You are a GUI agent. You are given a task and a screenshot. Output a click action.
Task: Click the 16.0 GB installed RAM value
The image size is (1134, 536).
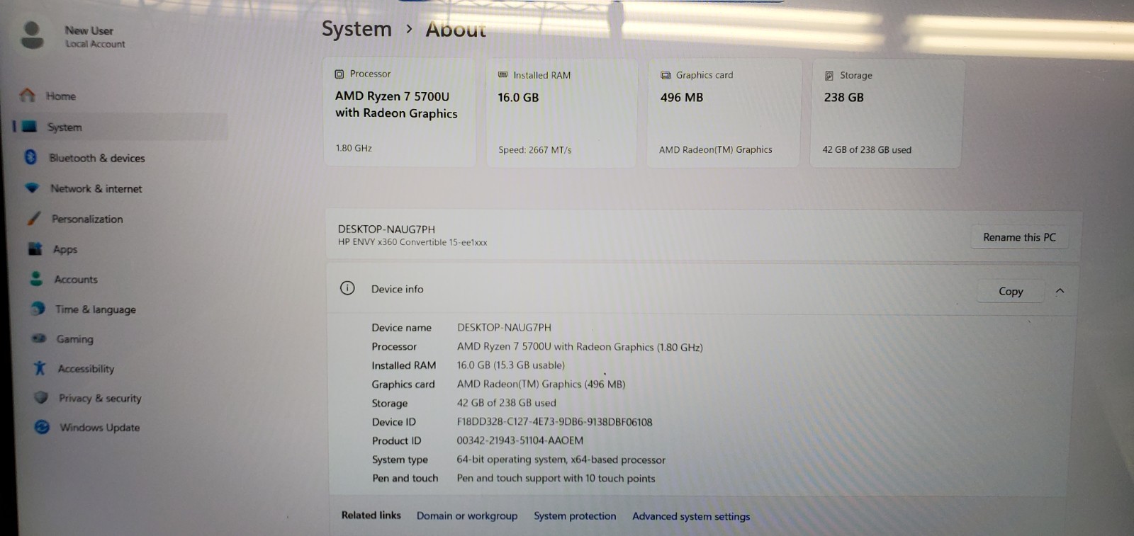click(518, 98)
